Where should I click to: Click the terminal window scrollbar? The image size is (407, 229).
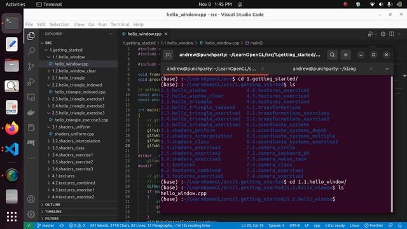click(x=392, y=144)
